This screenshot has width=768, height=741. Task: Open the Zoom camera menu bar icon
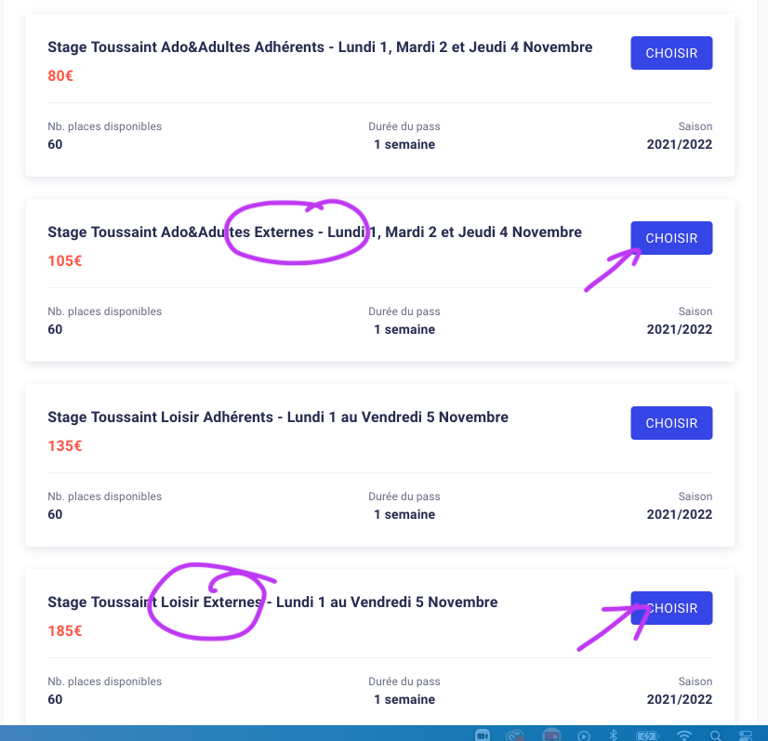(483, 735)
